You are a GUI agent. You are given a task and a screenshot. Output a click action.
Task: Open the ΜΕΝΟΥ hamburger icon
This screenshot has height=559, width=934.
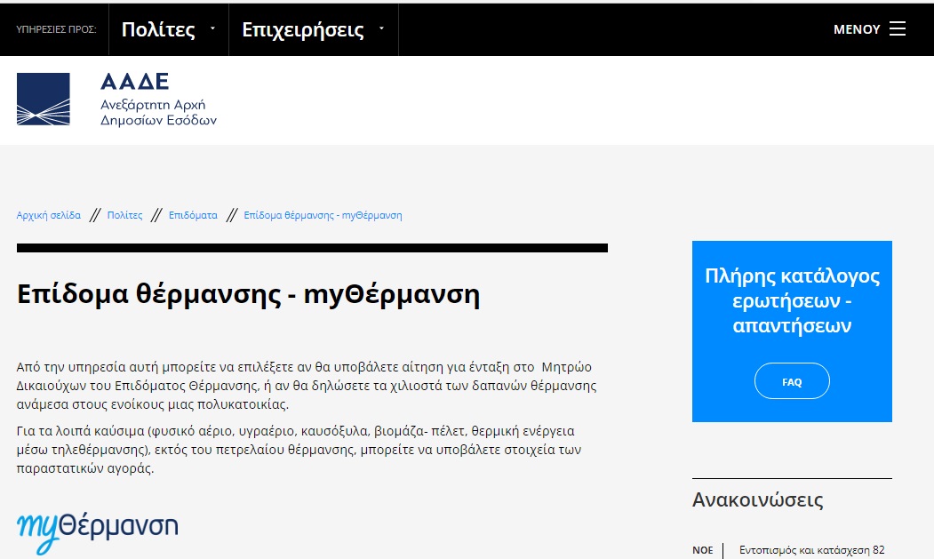[898, 28]
